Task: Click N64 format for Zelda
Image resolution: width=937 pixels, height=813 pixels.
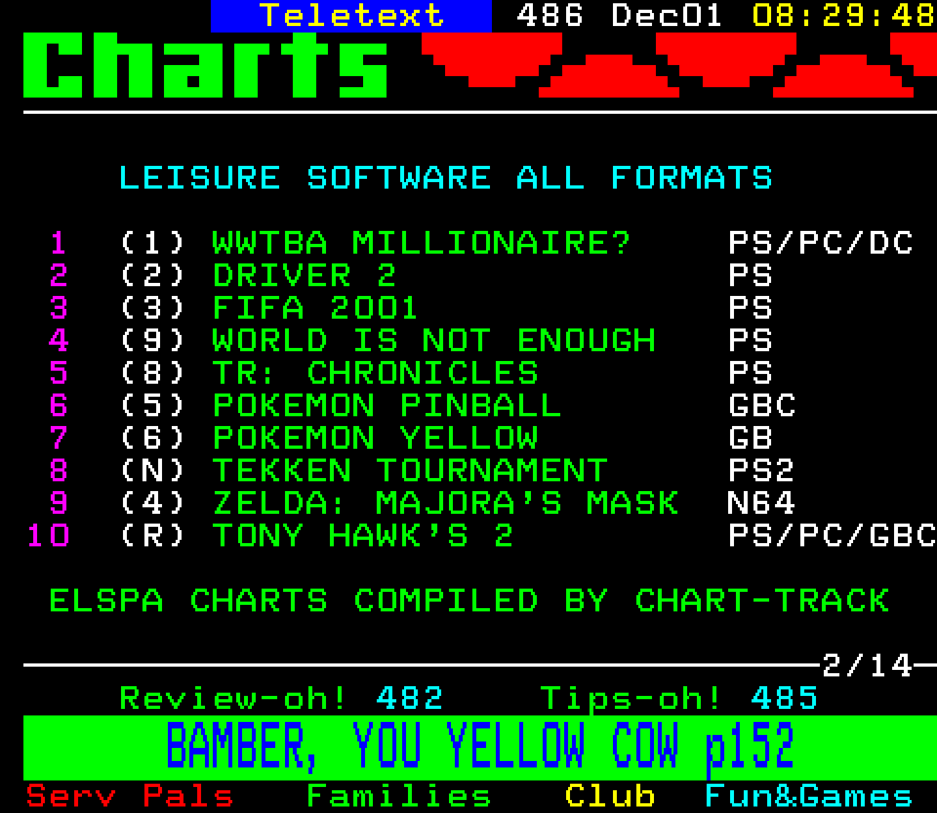Action: click(762, 503)
